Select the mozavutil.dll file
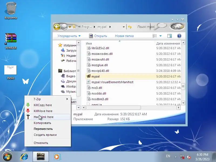This screenshot has width=216, height=162. coord(100,59)
